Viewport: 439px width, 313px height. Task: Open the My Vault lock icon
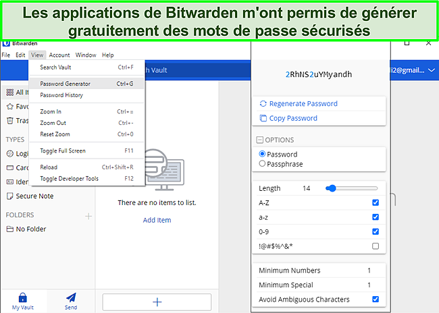(x=23, y=297)
